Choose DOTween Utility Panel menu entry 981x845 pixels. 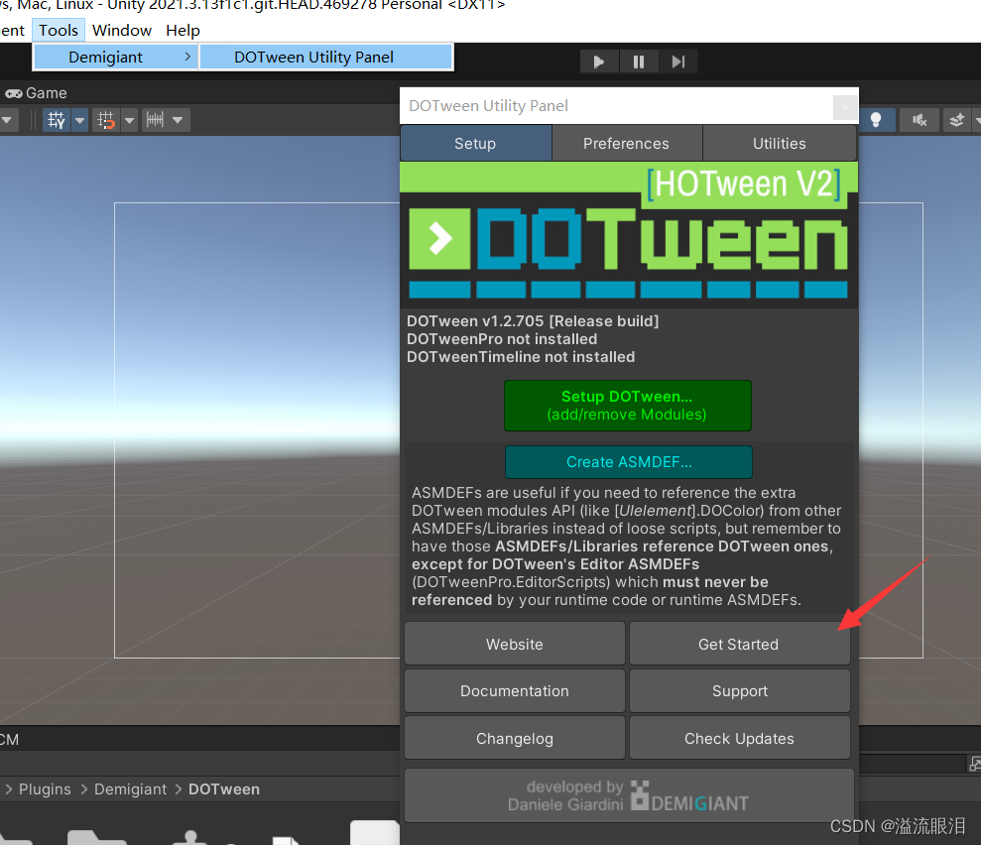pyautogui.click(x=326, y=57)
